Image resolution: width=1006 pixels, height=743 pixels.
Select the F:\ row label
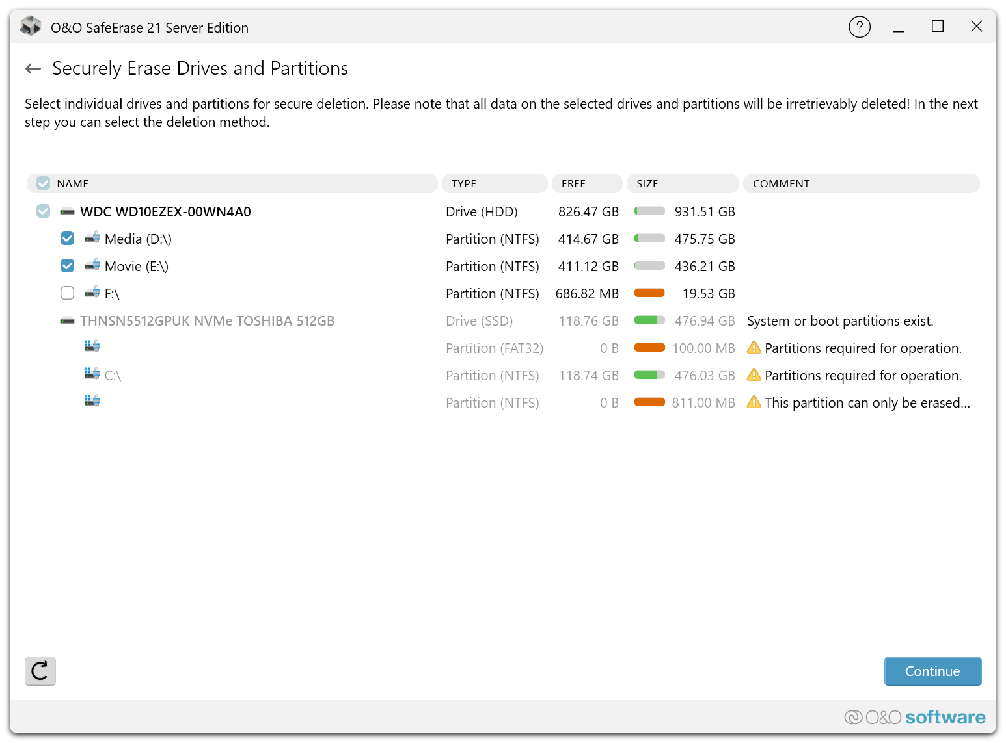(x=112, y=294)
